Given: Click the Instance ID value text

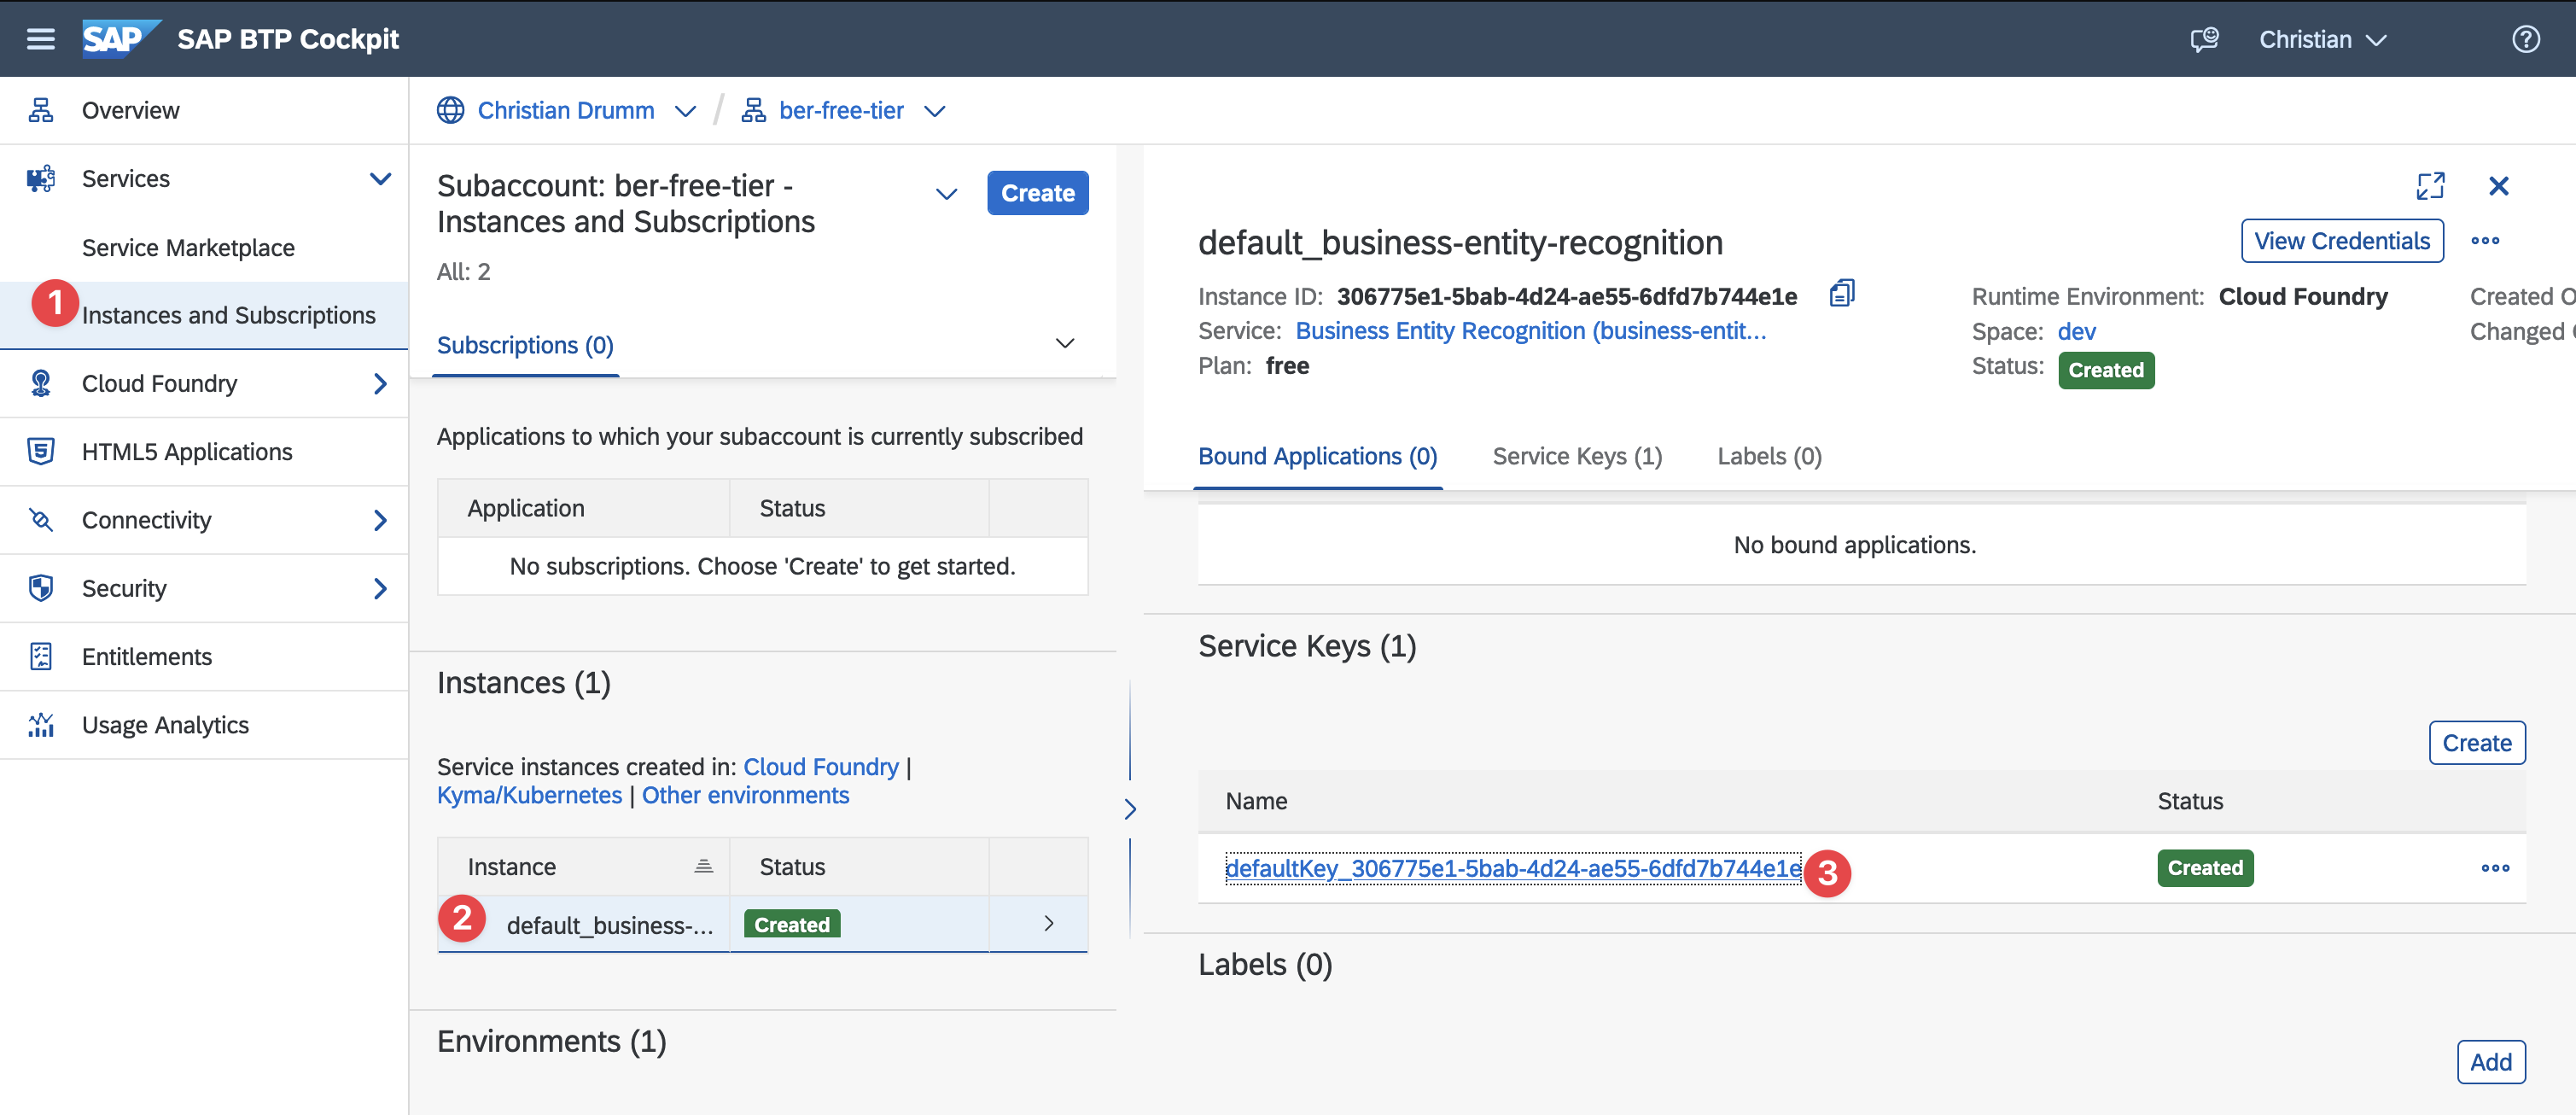Looking at the screenshot, I should [1566, 296].
